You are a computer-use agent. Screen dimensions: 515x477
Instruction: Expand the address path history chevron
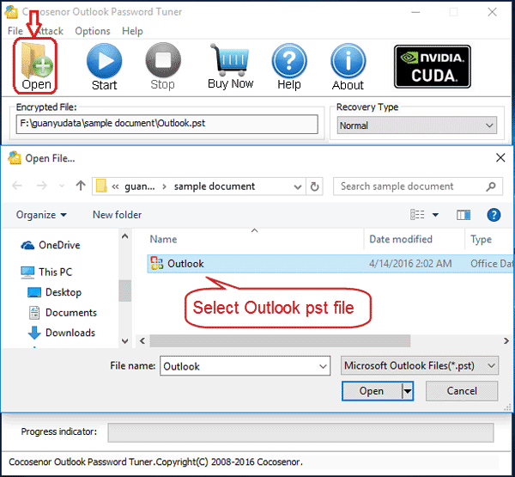pos(298,187)
